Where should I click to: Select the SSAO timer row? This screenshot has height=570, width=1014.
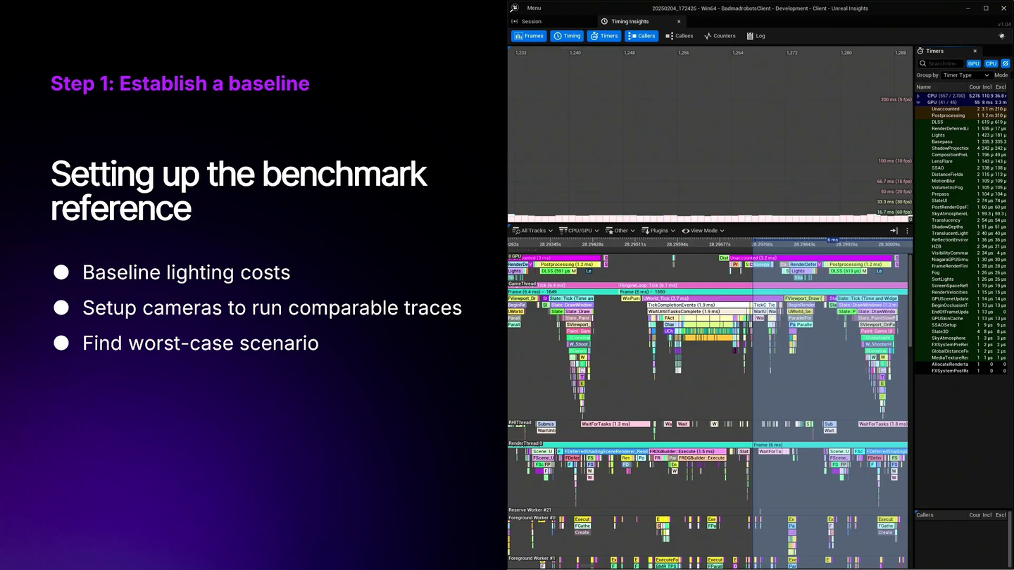pos(963,167)
